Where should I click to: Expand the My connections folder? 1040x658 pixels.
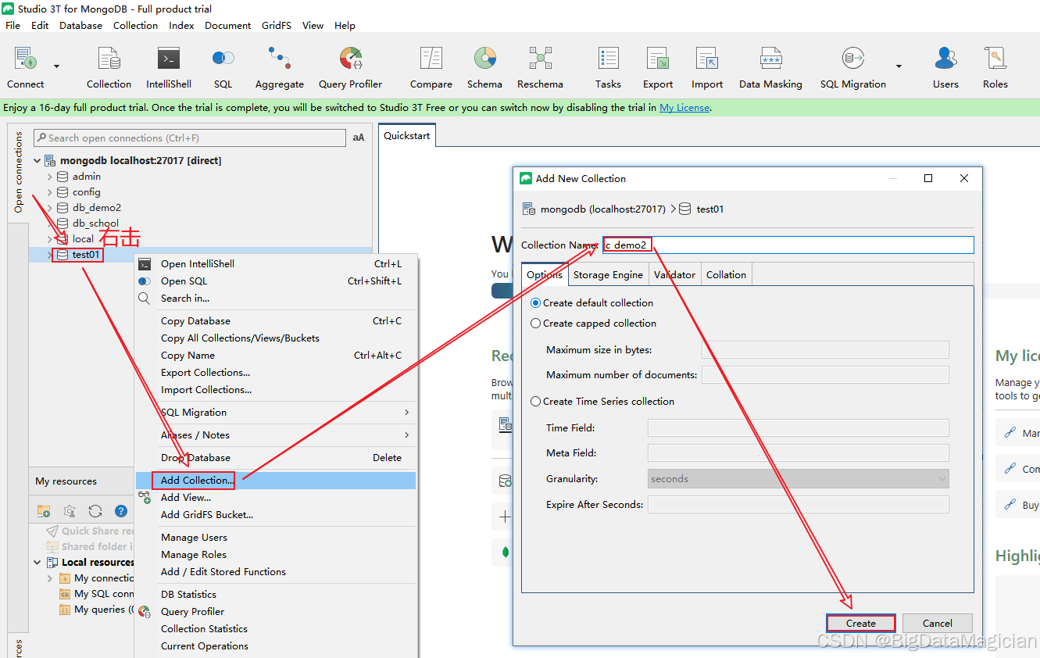click(x=49, y=578)
